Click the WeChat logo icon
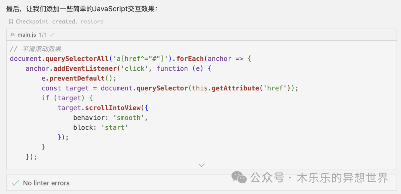401x194 pixels. [239, 178]
